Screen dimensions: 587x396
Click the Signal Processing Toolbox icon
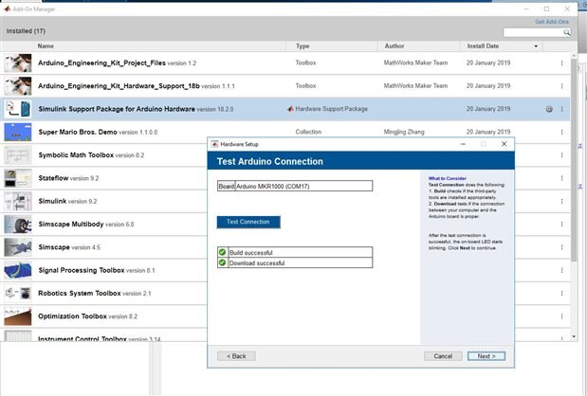(18, 270)
